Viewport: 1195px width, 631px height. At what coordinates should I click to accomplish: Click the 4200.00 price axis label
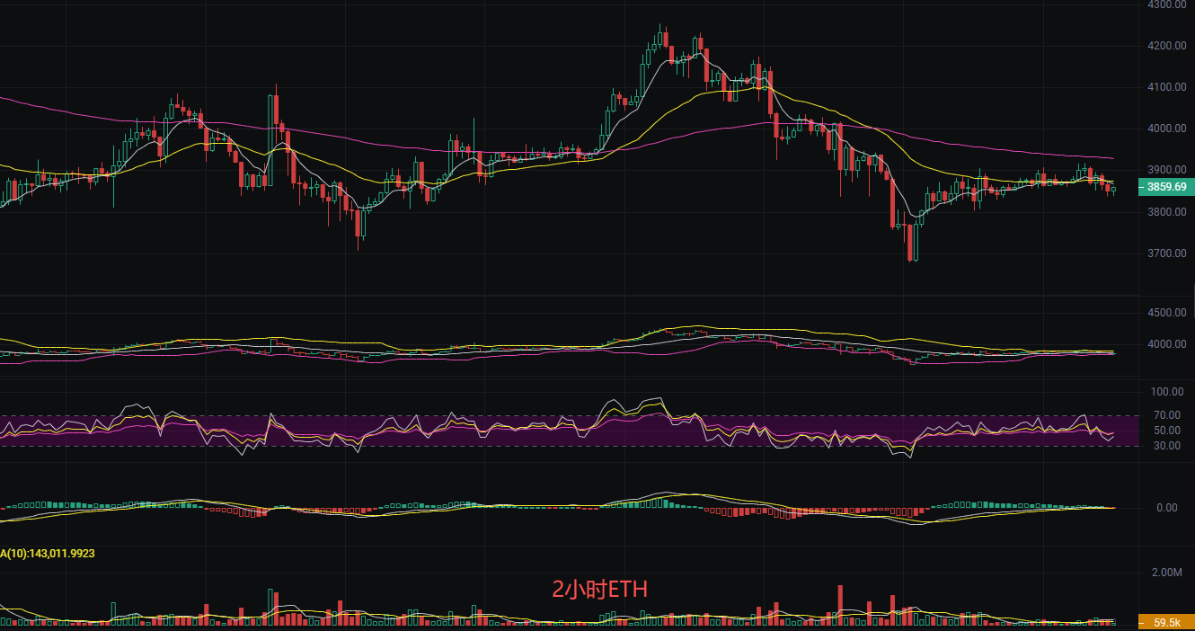(x=1166, y=46)
